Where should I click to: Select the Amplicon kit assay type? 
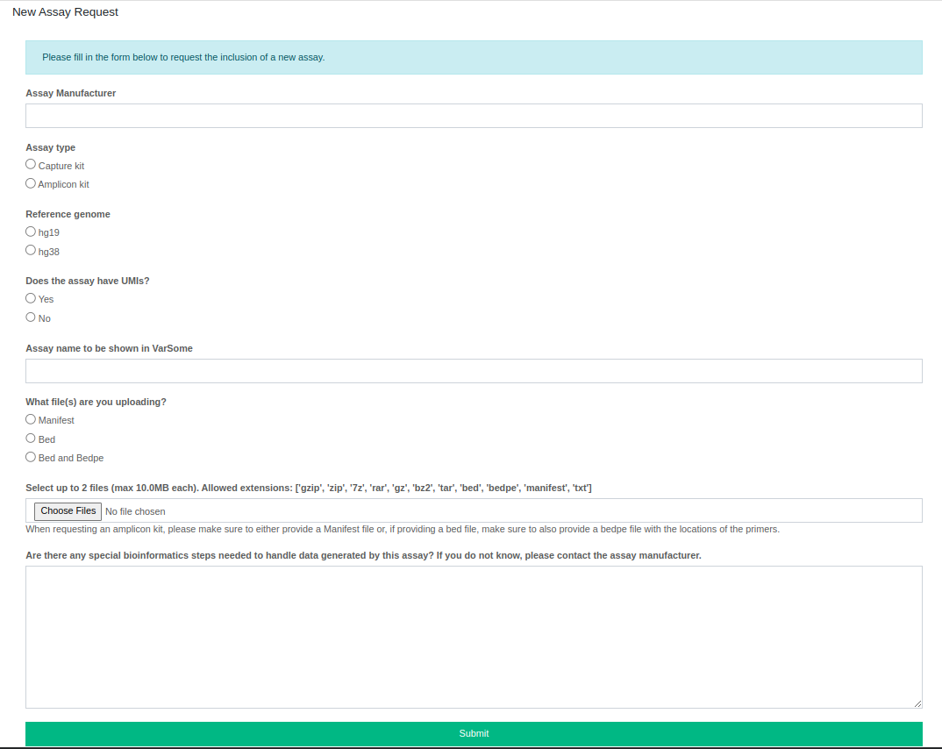pos(31,183)
